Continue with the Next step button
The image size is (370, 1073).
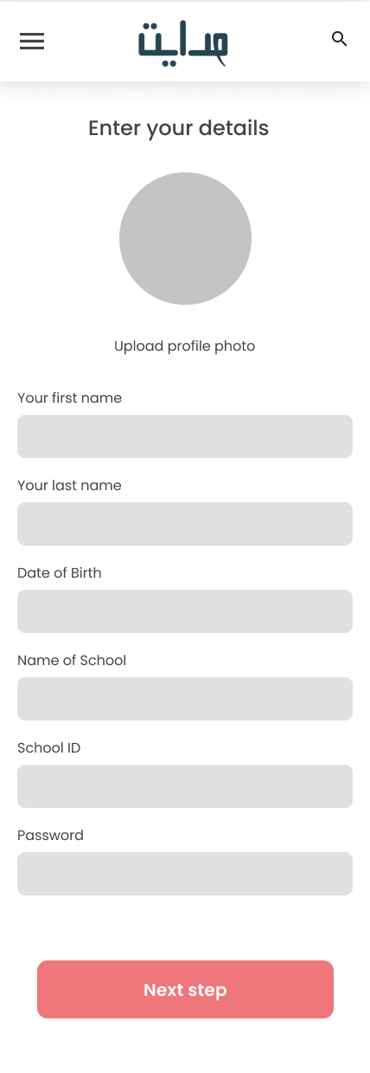185,989
